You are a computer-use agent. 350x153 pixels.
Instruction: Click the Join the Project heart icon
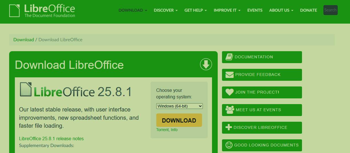click(x=229, y=92)
